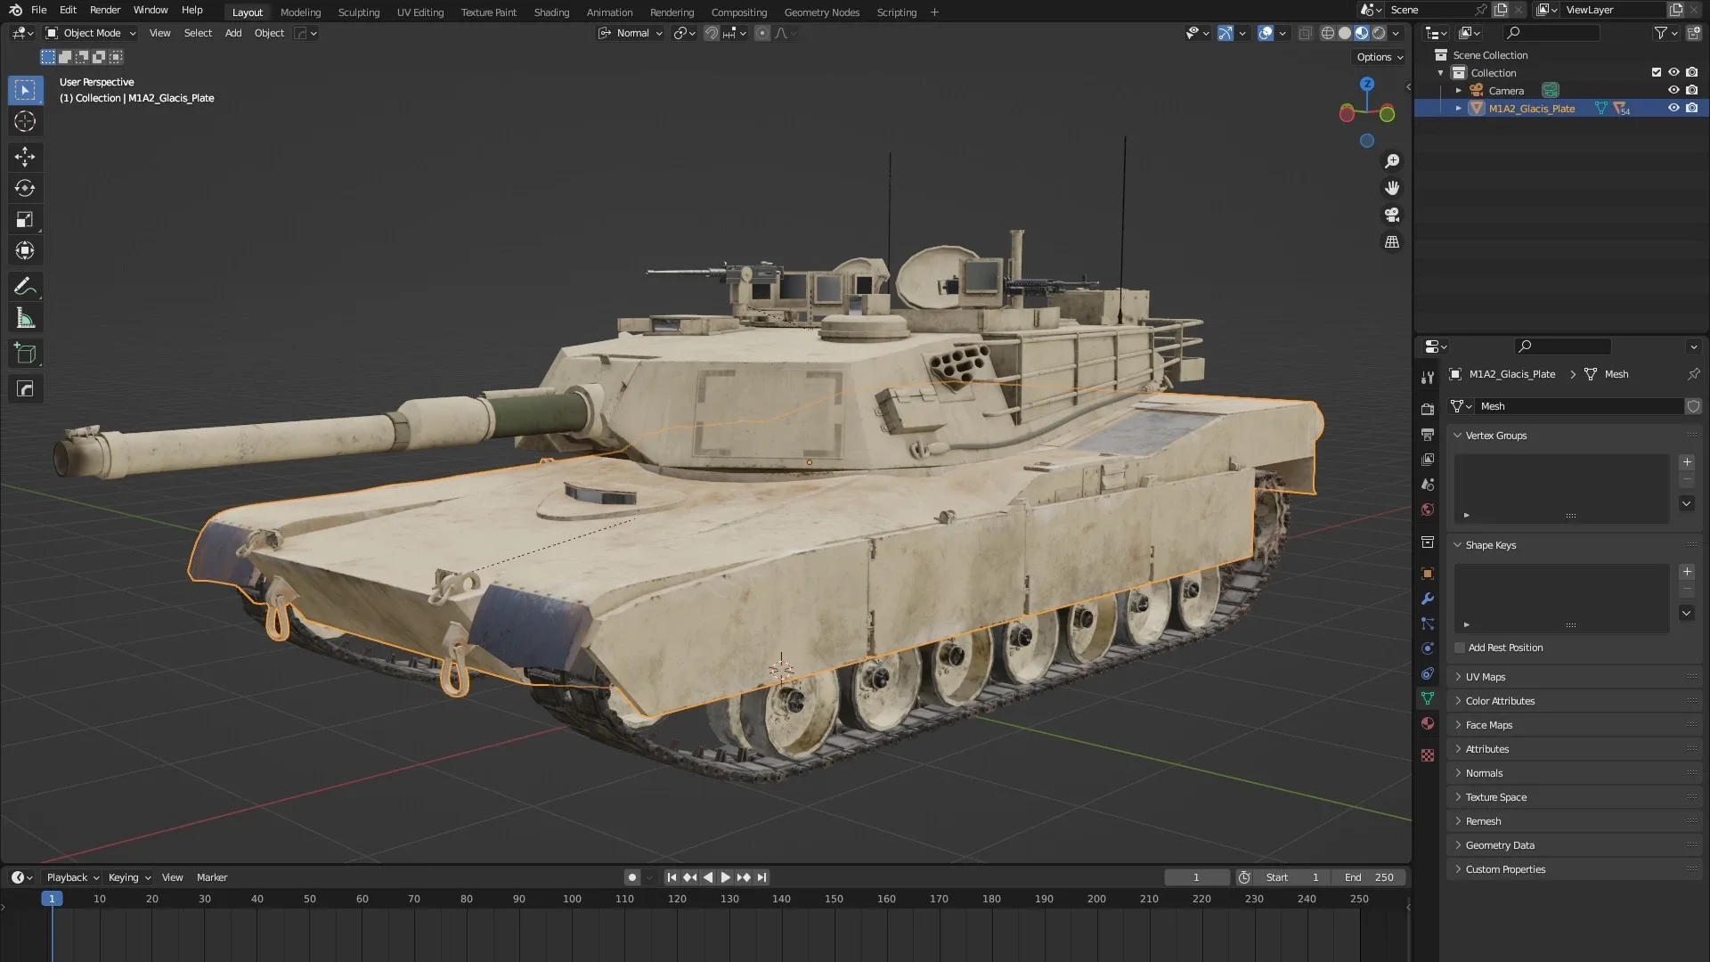1710x962 pixels.
Task: Click the End frame field 250
Action: (1370, 877)
